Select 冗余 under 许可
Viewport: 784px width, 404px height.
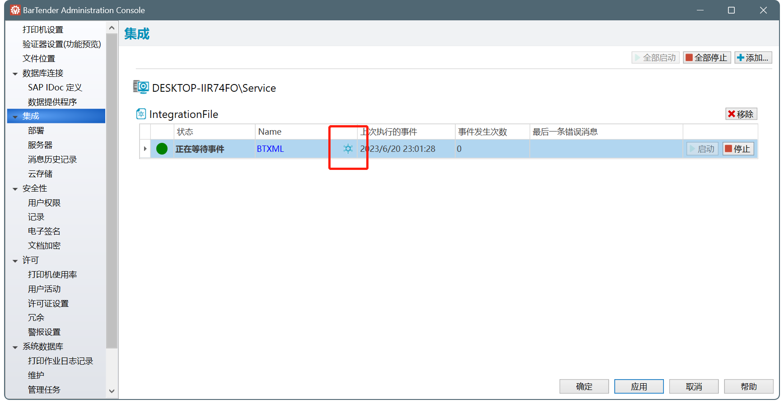pyautogui.click(x=36, y=317)
